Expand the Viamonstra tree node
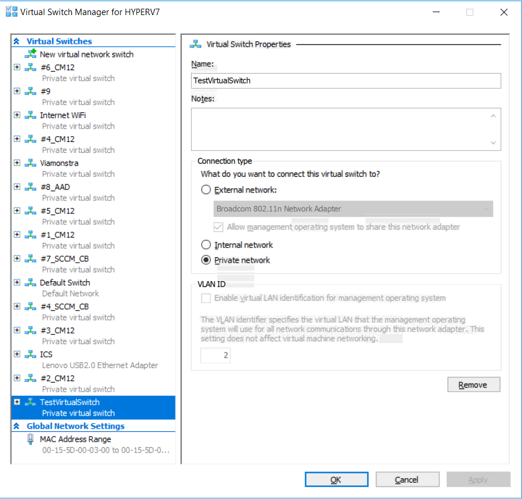The height and width of the screenshot is (499, 522). click(17, 162)
